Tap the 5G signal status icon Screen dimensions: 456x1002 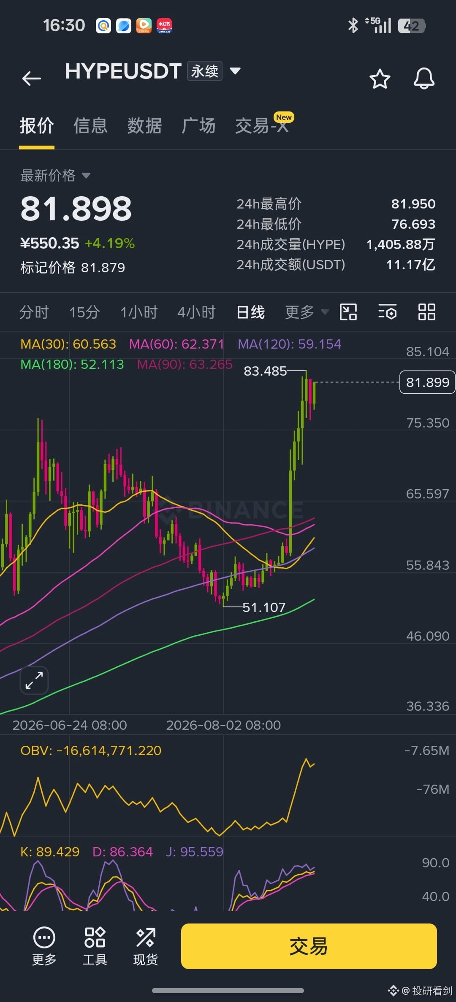pos(378,25)
